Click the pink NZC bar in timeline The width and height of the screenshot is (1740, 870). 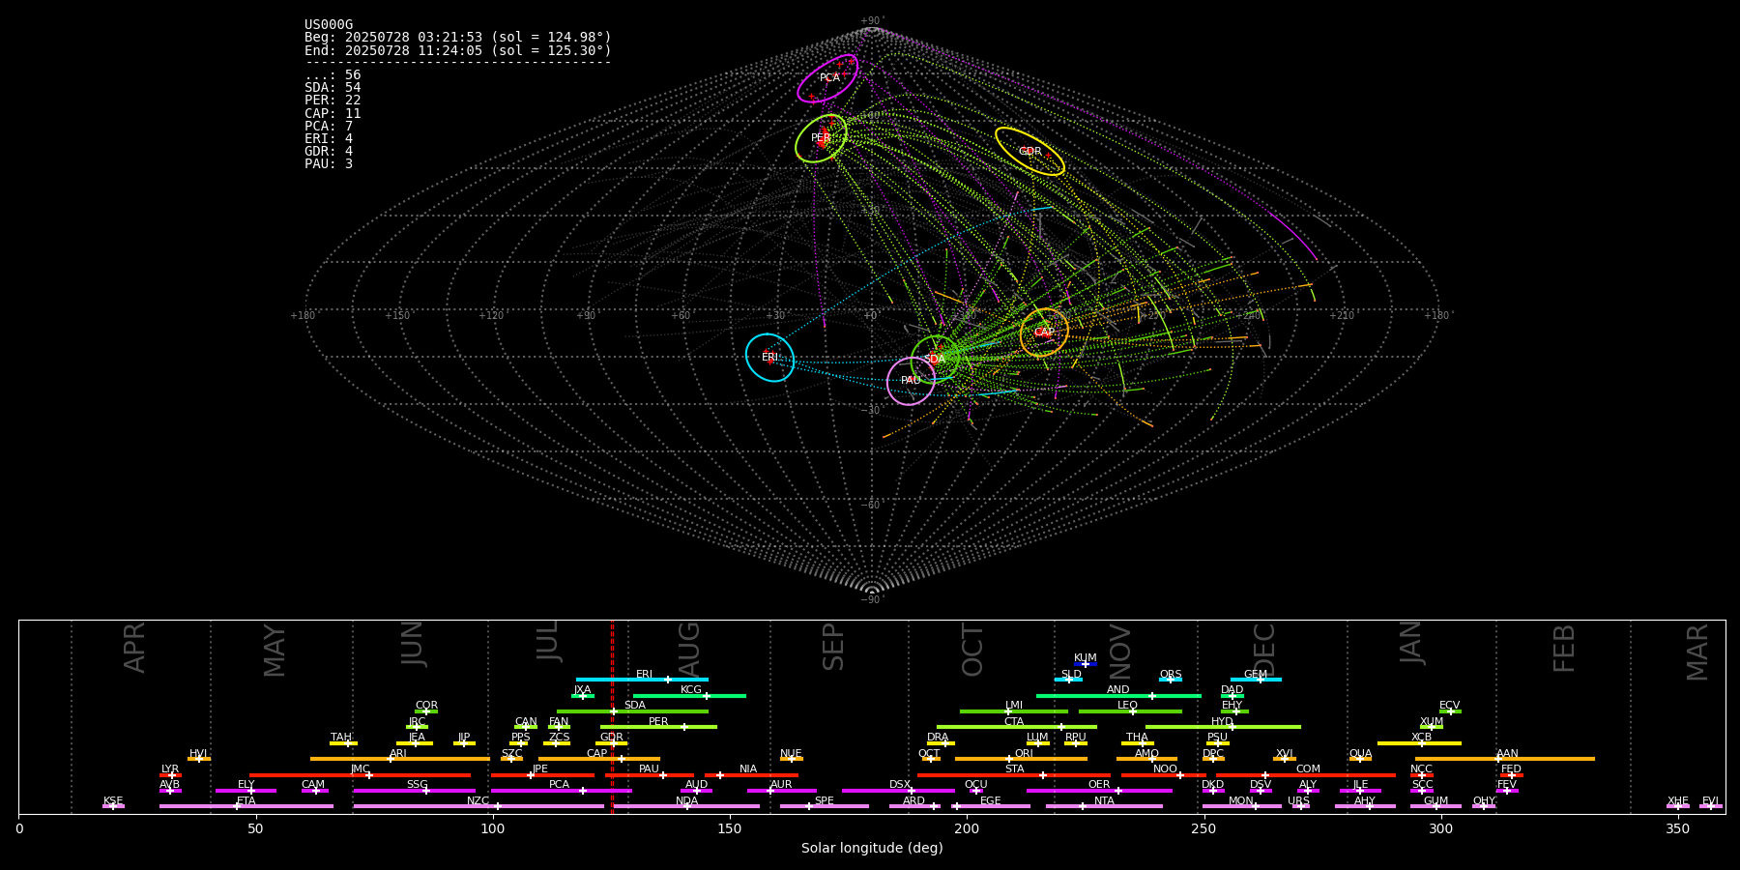478,806
